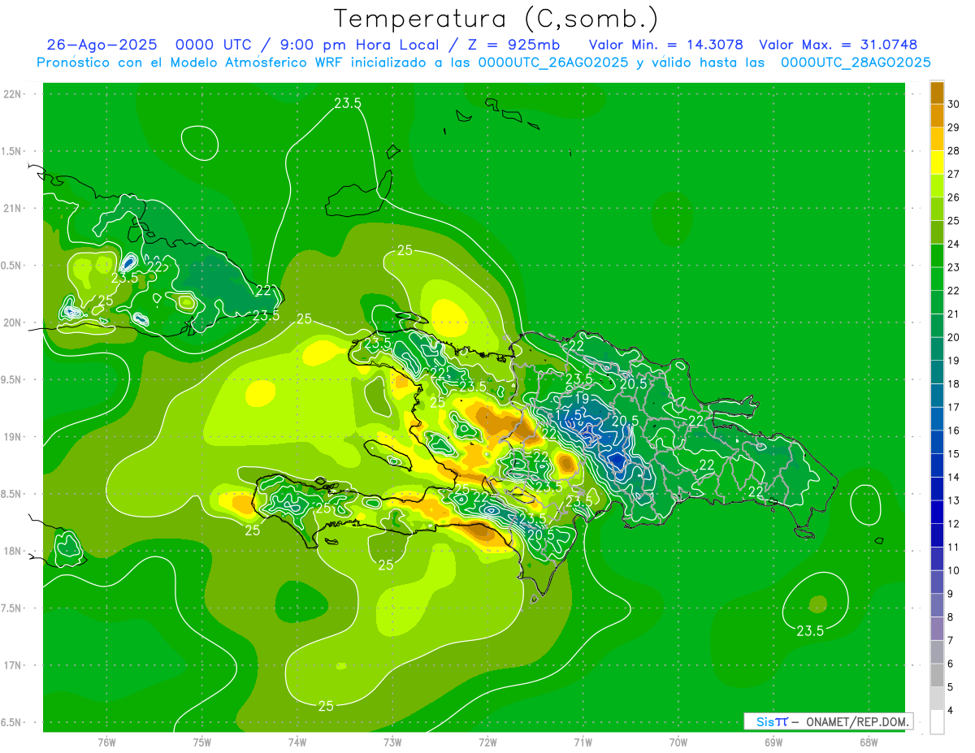Click the gray colorbar segment between 5 and 6

937,675
